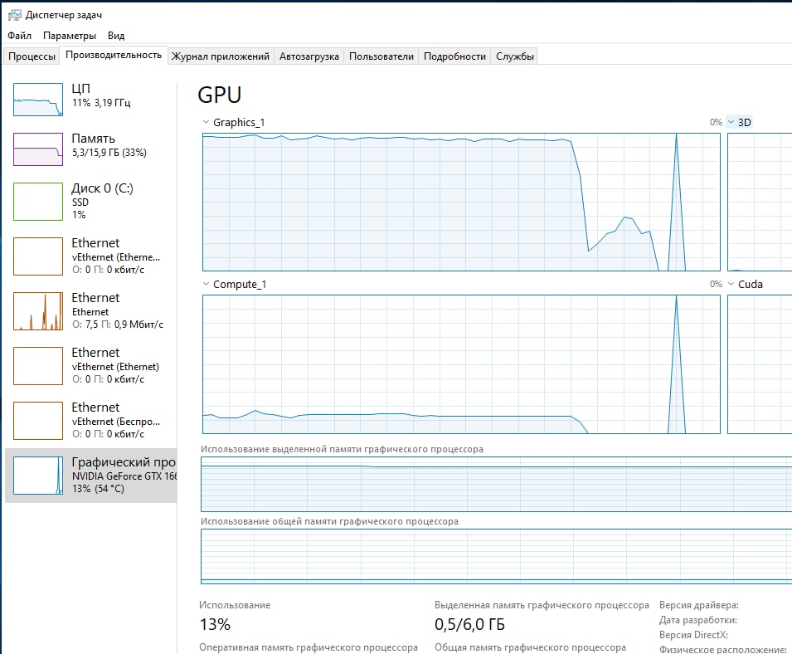Select the Диск 0 (C:) thumbnail graph

pyautogui.click(x=38, y=202)
